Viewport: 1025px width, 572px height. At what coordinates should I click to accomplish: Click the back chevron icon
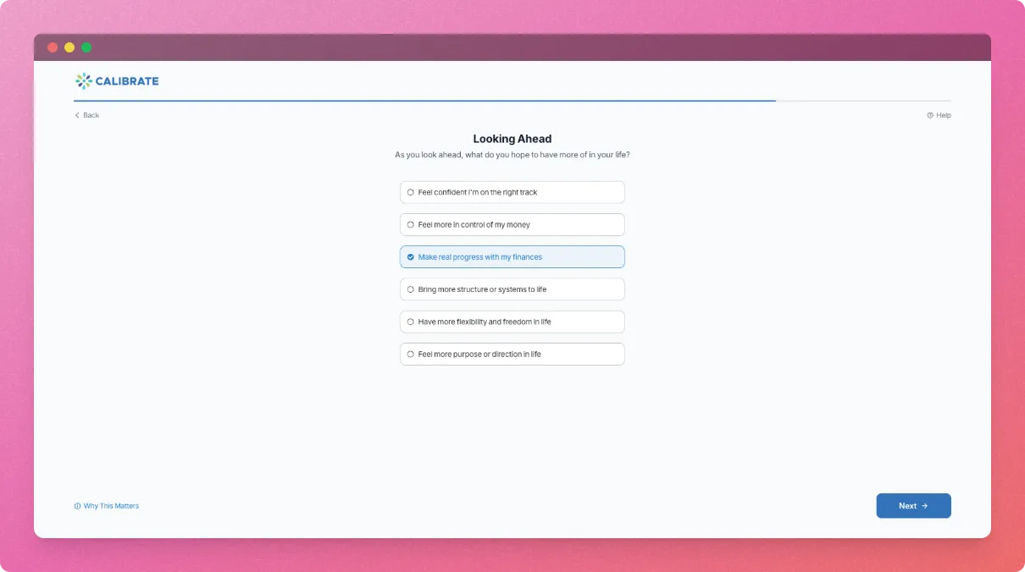click(x=76, y=115)
